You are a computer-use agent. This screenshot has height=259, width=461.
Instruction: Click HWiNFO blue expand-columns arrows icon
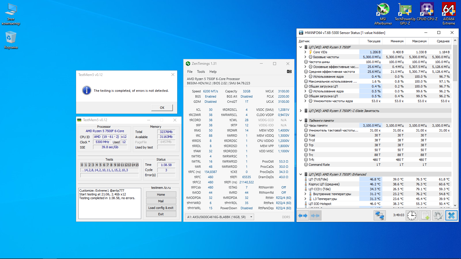[x=303, y=216]
